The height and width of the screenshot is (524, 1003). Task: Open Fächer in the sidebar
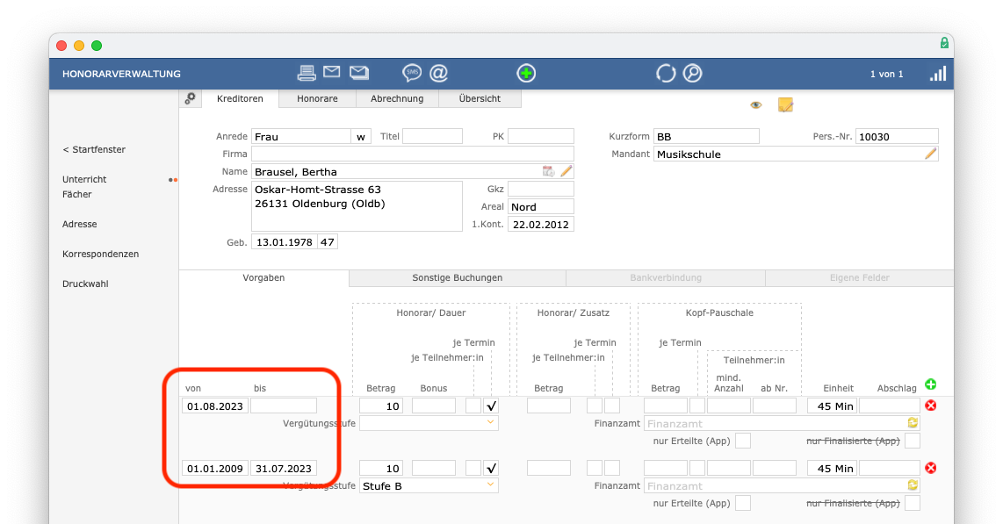click(x=76, y=194)
